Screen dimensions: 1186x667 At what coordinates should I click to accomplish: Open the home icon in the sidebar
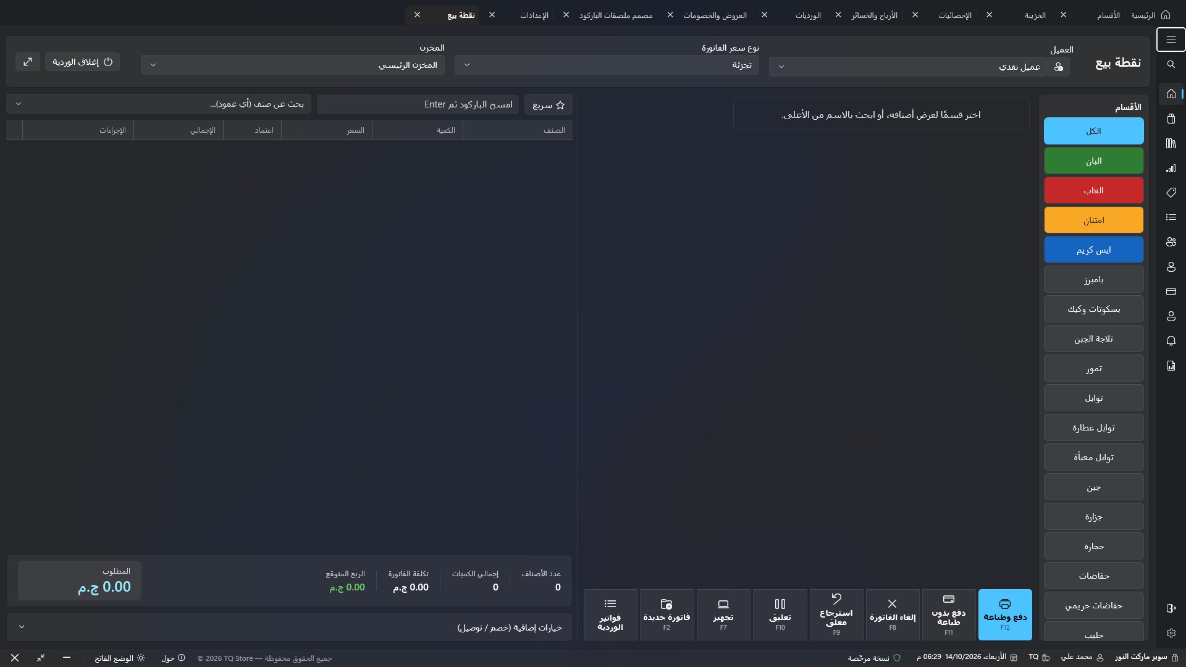[x=1171, y=94]
